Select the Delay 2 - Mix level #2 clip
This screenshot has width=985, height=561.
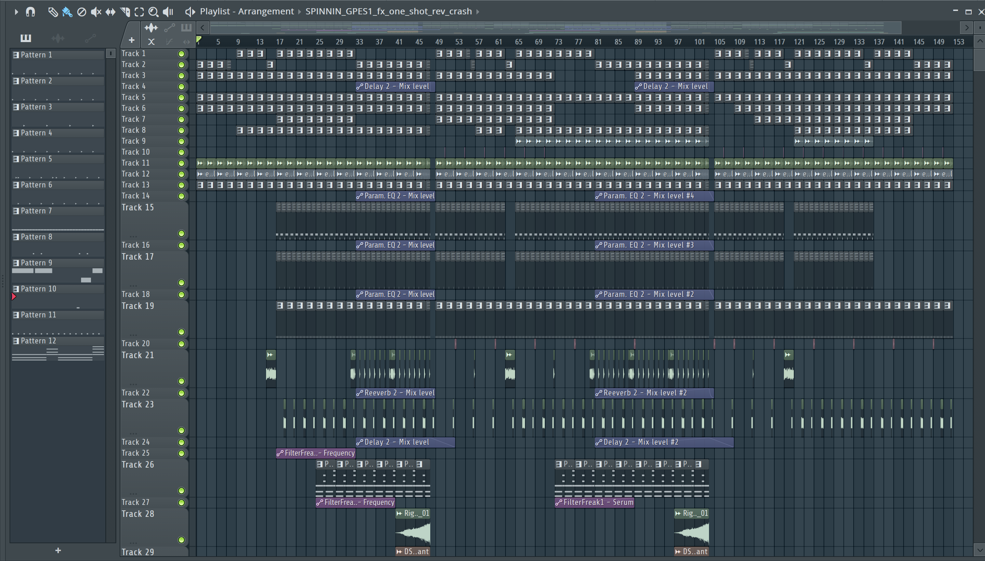[x=664, y=442]
